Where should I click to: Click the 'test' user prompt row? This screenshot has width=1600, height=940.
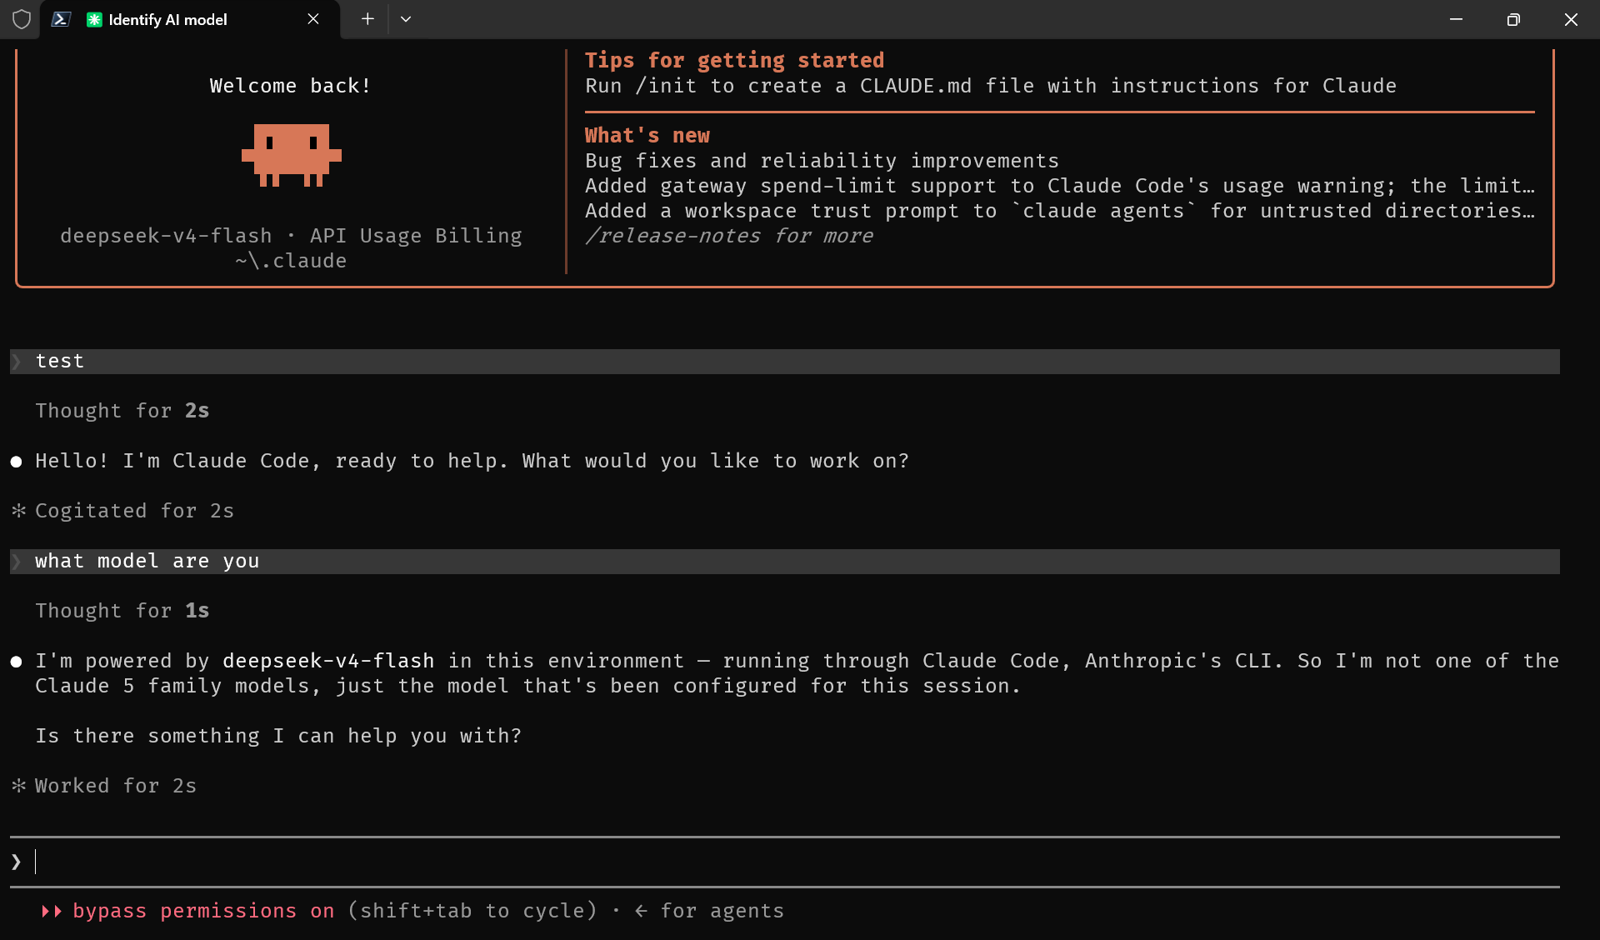[785, 362]
